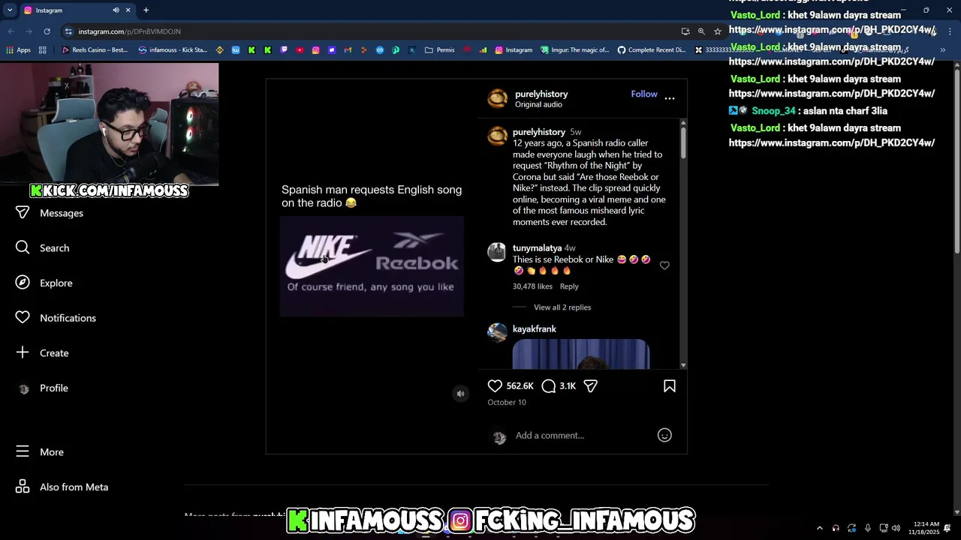
Task: Like the post with heart icon
Action: [x=495, y=385]
